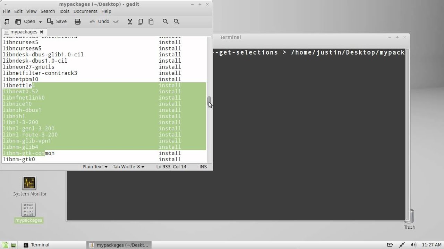Click the Ln 933, Col 14 status text
The height and width of the screenshot is (249, 444).
point(171,167)
